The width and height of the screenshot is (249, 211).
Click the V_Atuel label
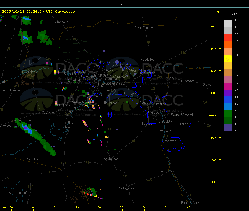pyautogui.click(x=142, y=103)
